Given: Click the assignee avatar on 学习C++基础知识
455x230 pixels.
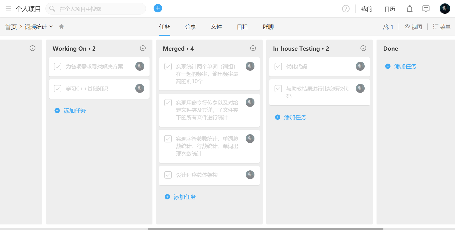Looking at the screenshot, I should 140,88.
